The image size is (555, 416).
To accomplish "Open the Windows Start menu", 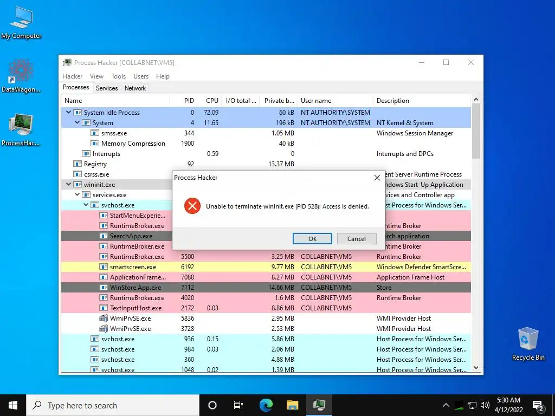I will pyautogui.click(x=13, y=405).
